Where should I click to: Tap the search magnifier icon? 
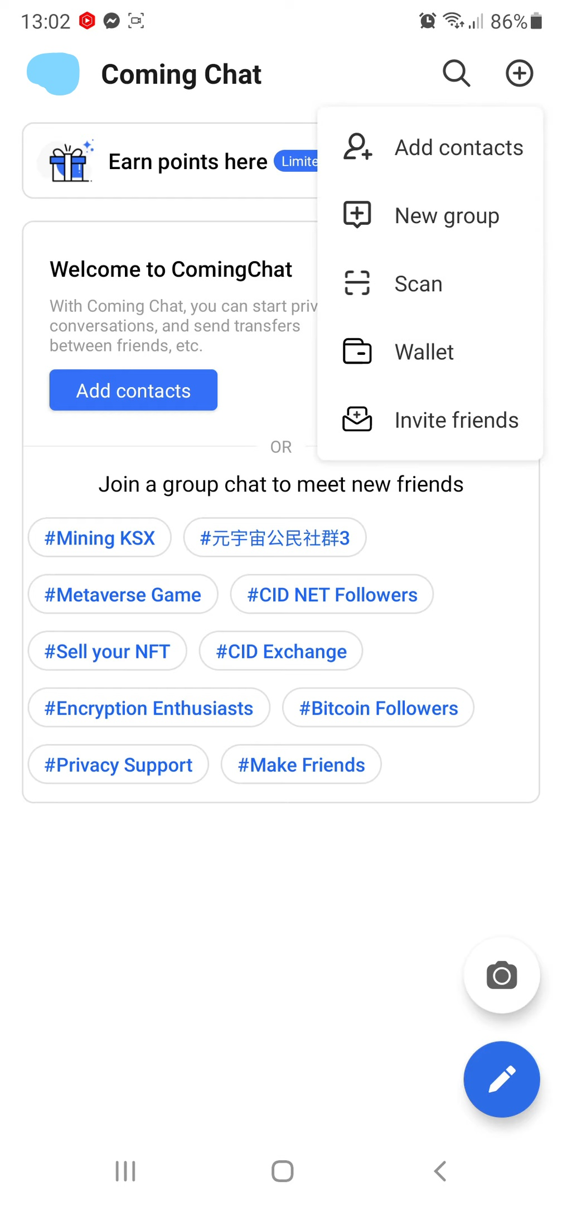click(456, 74)
